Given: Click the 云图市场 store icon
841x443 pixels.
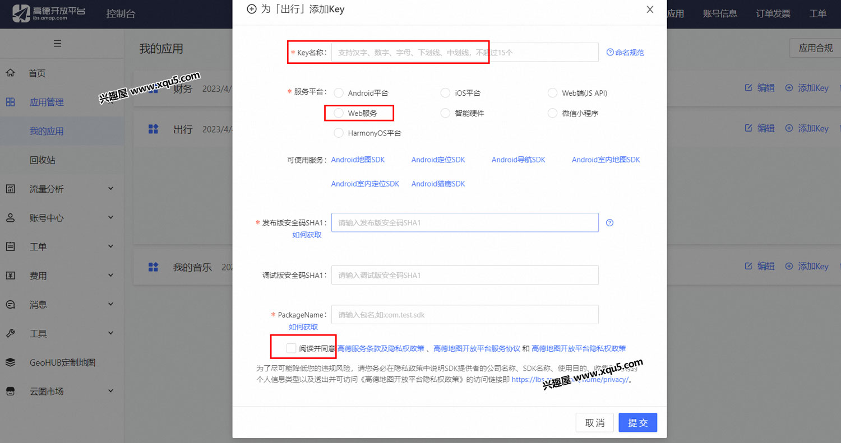Looking at the screenshot, I should pos(10,391).
